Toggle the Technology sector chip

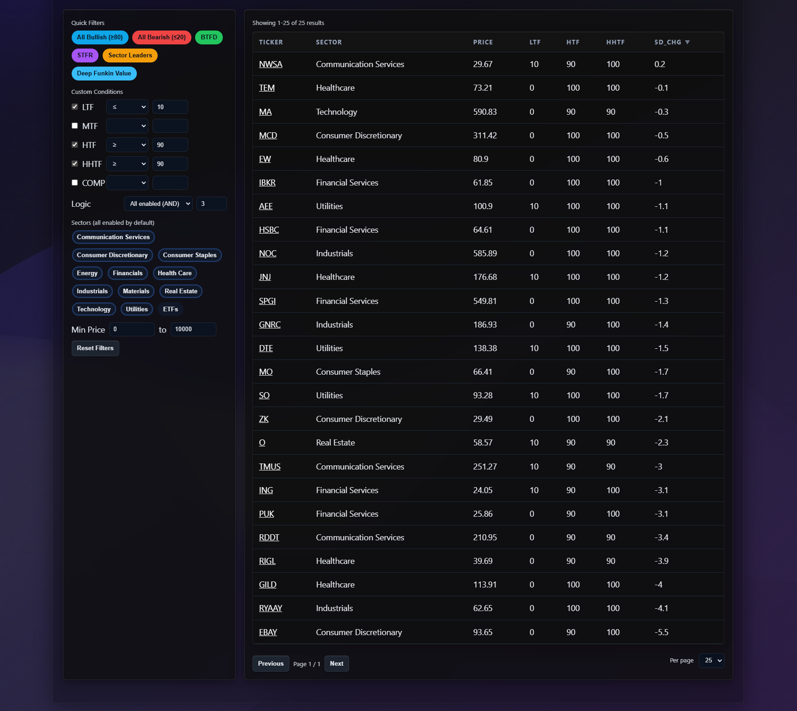(x=94, y=309)
